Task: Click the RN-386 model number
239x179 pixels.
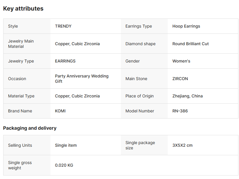Action: click(180, 111)
